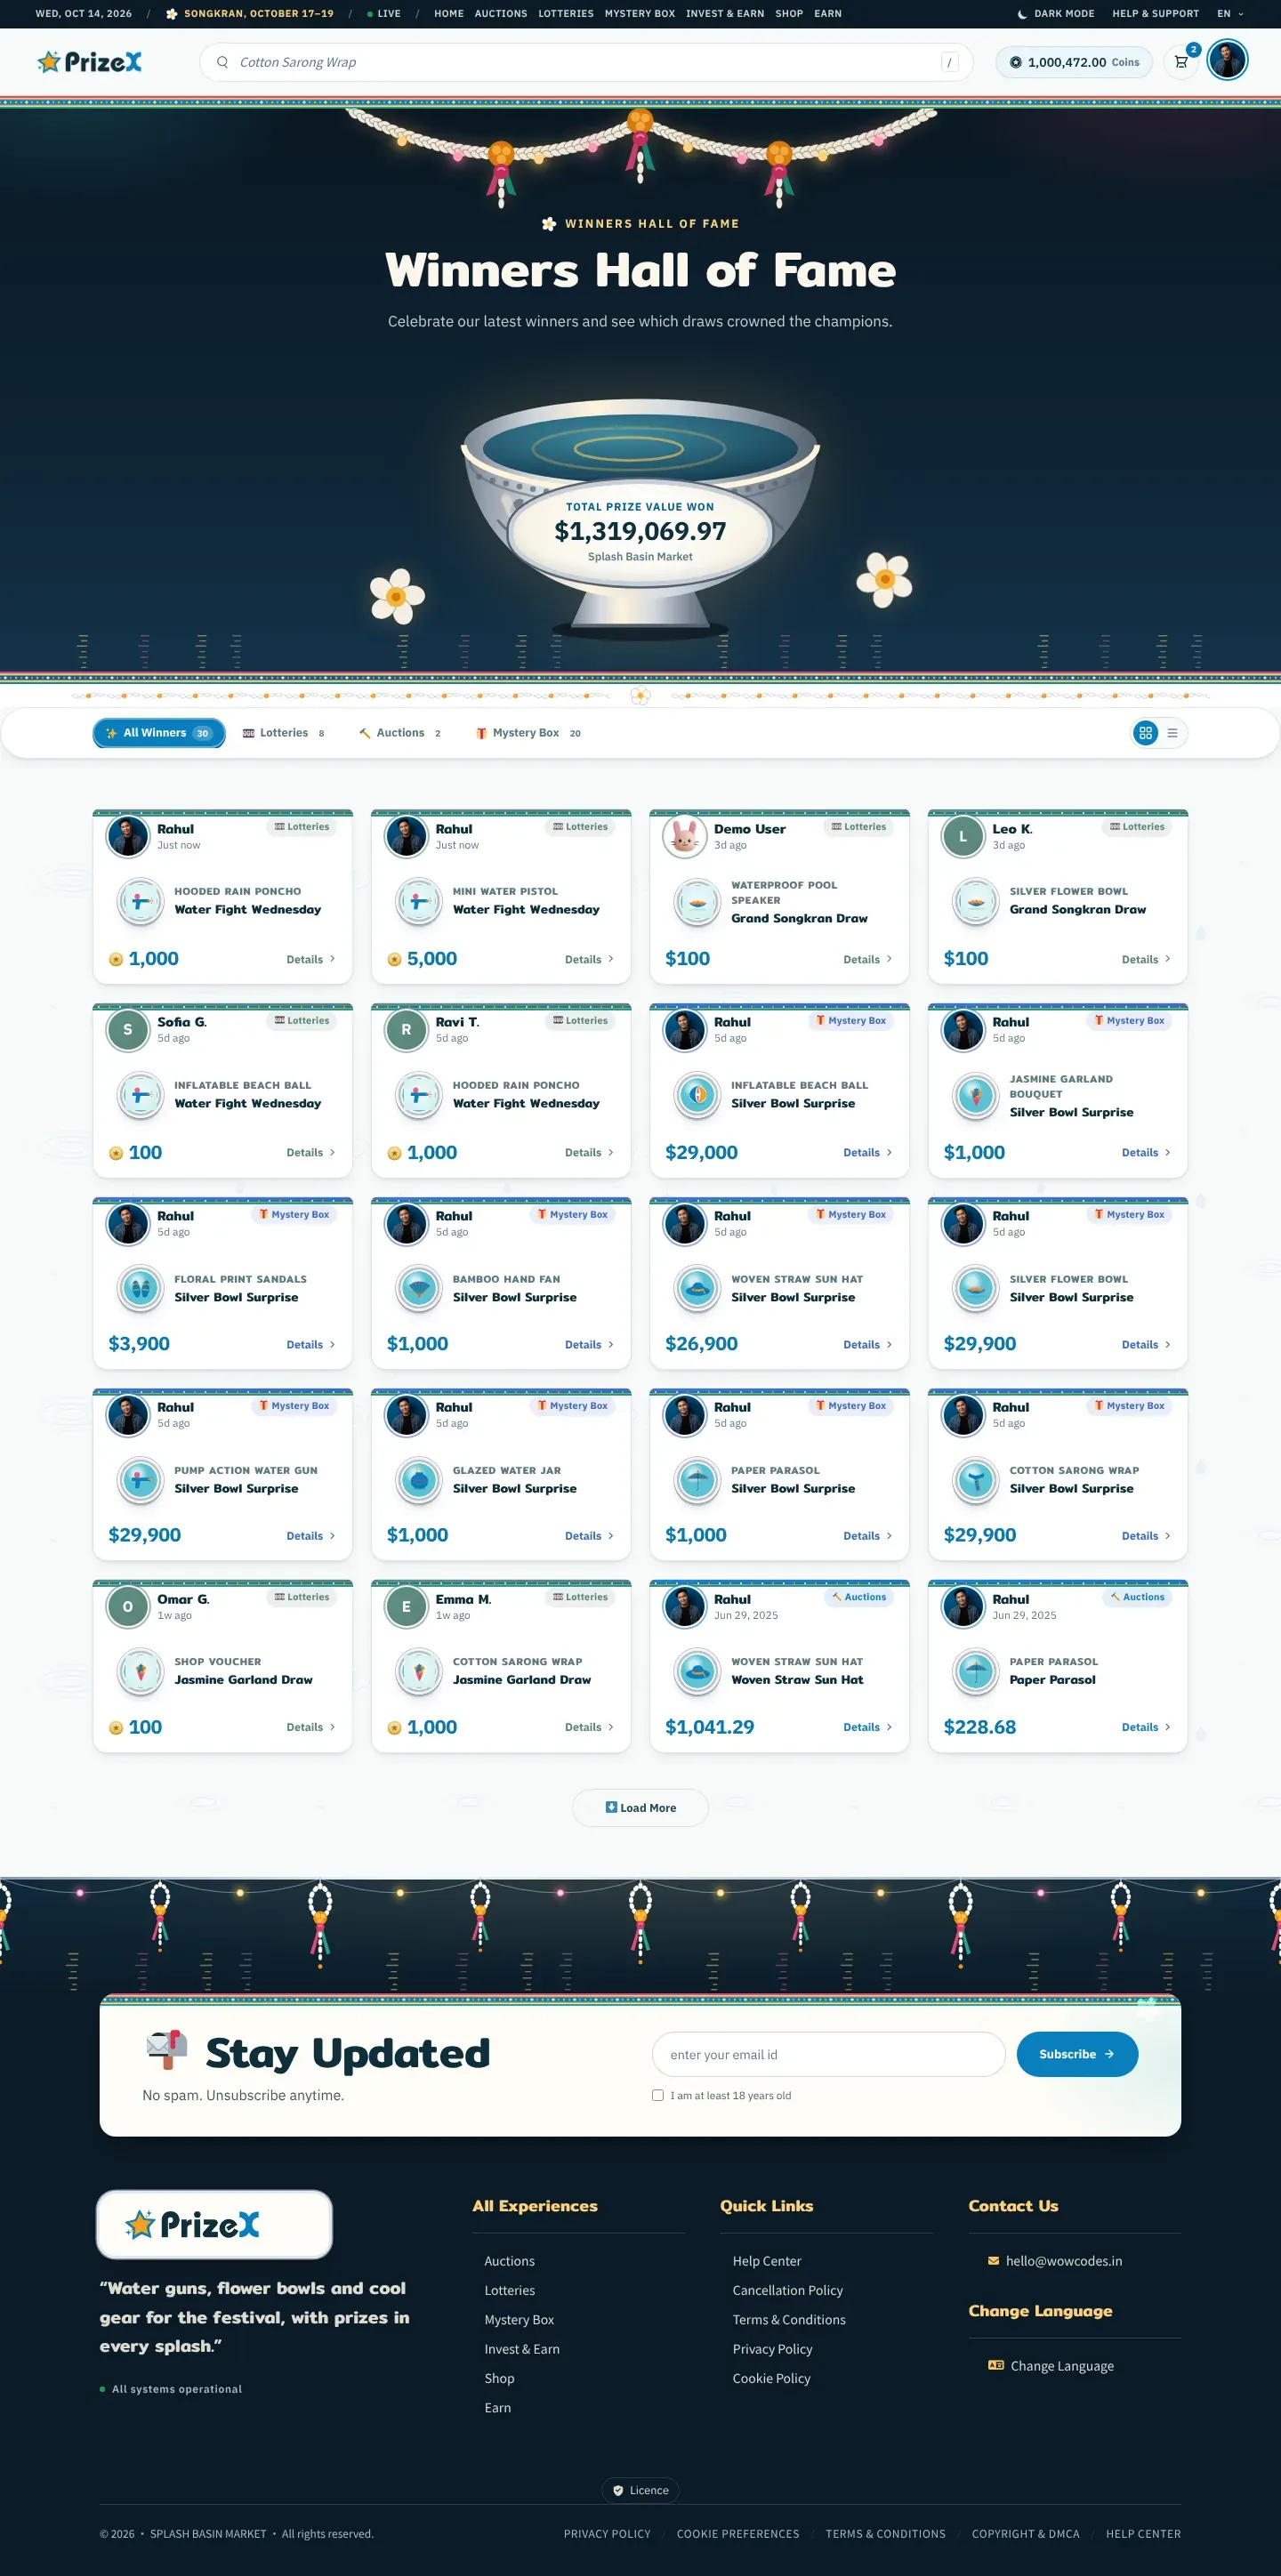Open Details for Mini Water Pistol card
Screen dimensions: 1281x2576
pyautogui.click(x=589, y=959)
